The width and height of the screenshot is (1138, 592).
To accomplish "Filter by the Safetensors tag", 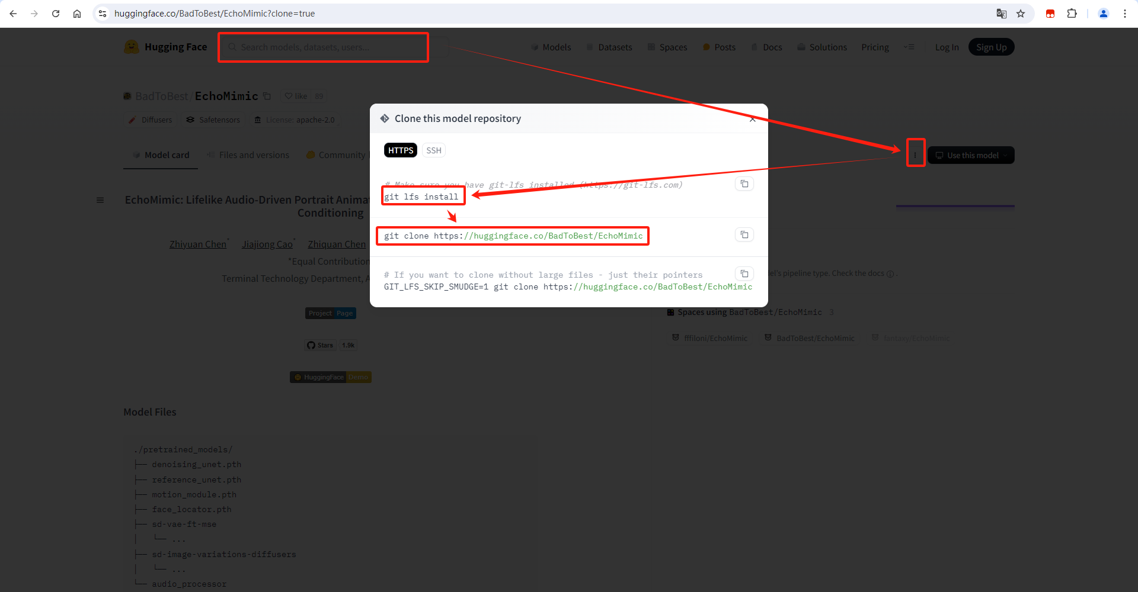I will pos(213,120).
